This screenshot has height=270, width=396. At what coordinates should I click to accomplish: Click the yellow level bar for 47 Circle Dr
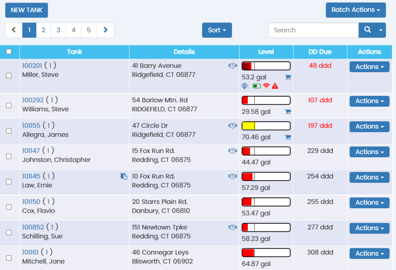[266, 126]
